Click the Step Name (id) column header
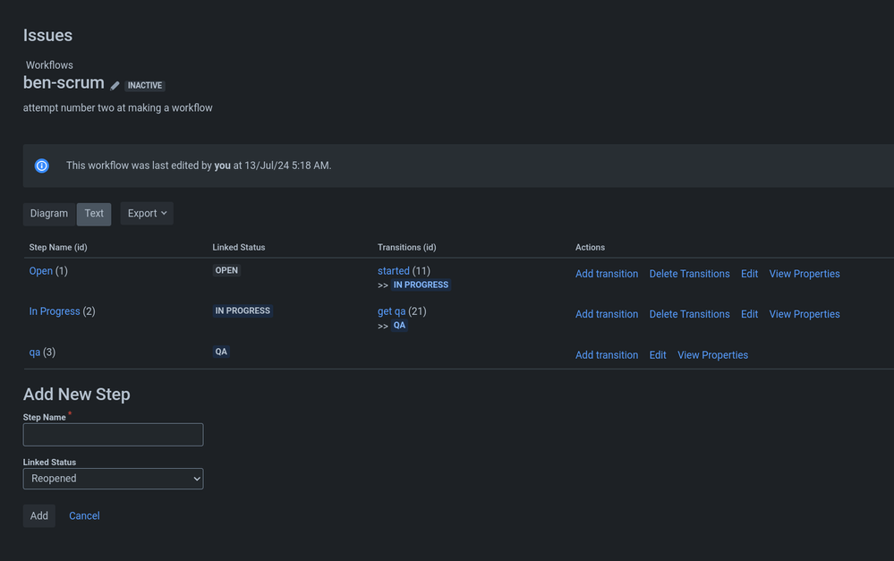This screenshot has height=561, width=894. [58, 248]
